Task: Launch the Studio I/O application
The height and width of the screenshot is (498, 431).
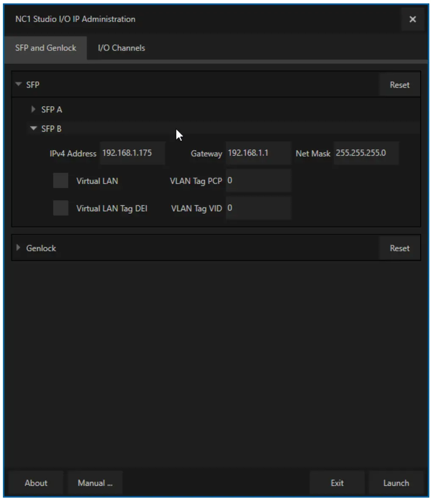Action: coord(396,483)
